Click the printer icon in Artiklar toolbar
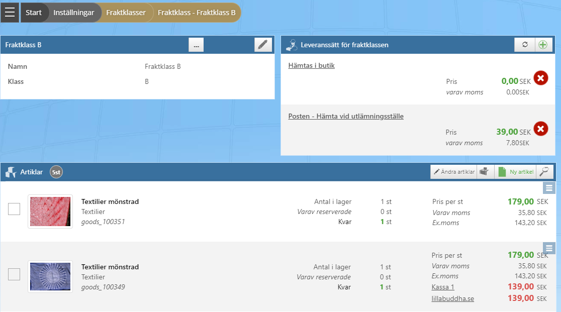 tap(485, 172)
